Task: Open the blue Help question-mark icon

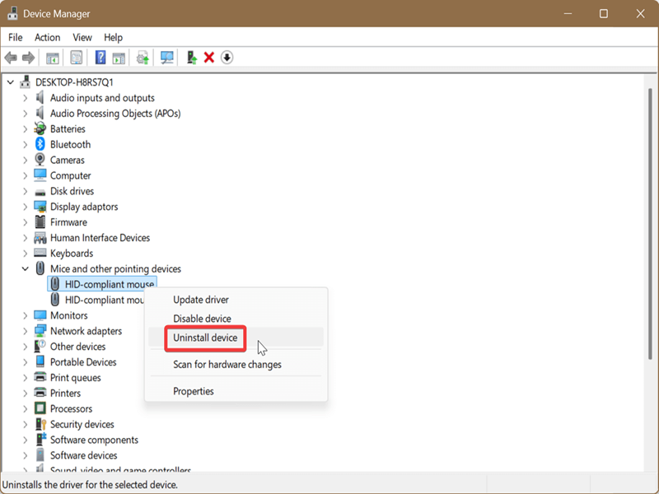Action: tap(100, 58)
